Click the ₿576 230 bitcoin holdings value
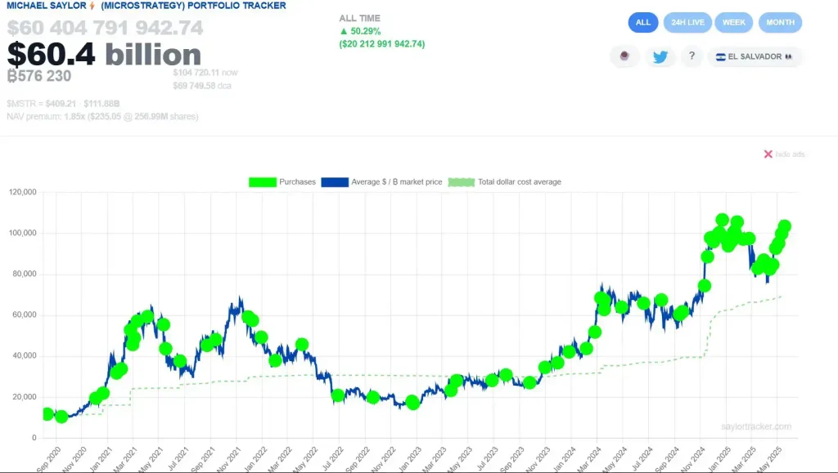The height and width of the screenshot is (473, 838). click(x=39, y=76)
